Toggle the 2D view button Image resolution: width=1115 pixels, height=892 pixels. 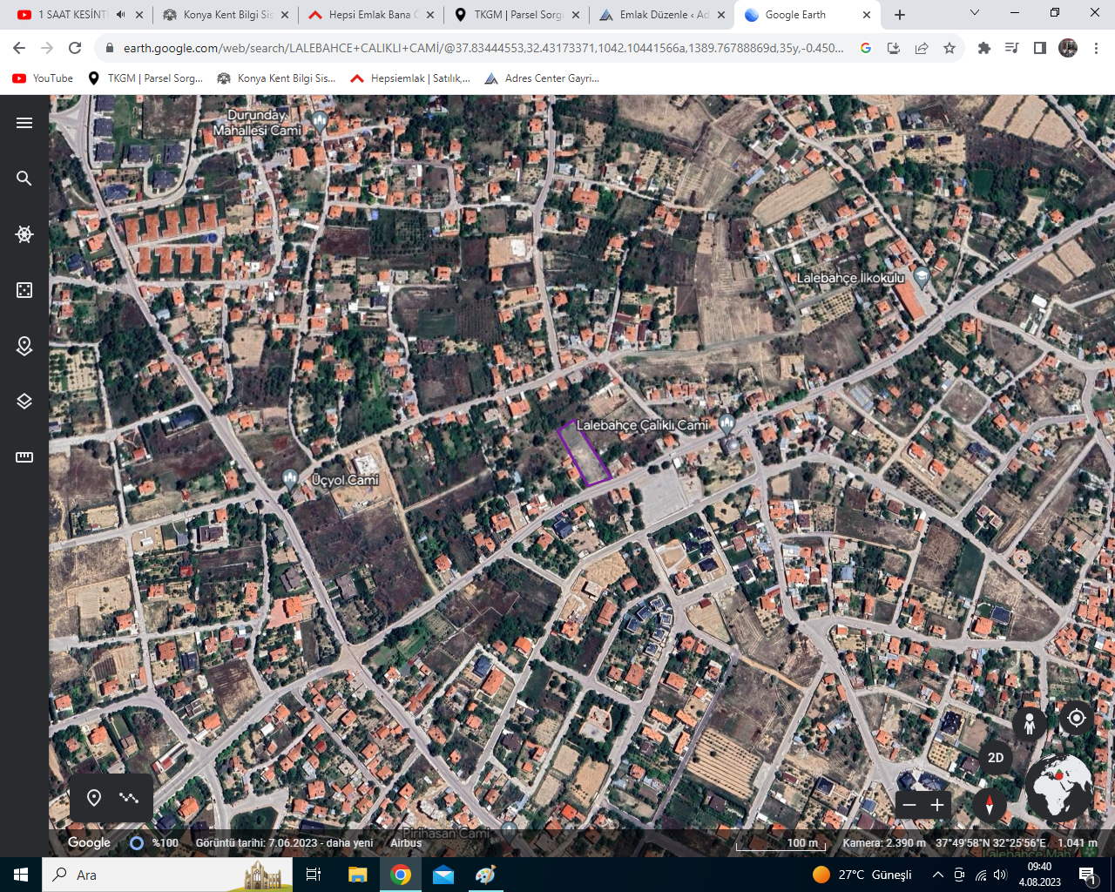coord(996,758)
